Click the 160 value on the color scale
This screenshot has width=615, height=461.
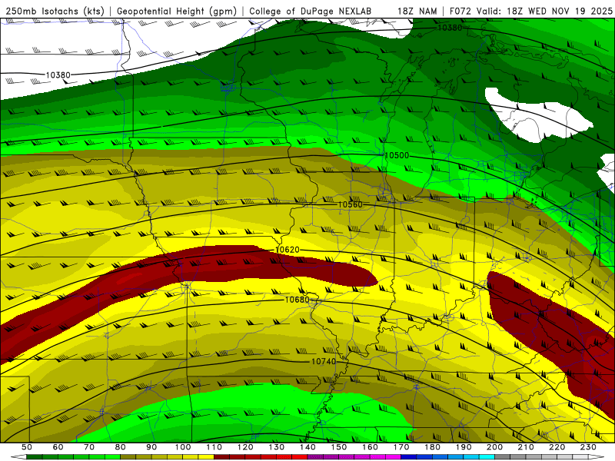click(x=370, y=447)
